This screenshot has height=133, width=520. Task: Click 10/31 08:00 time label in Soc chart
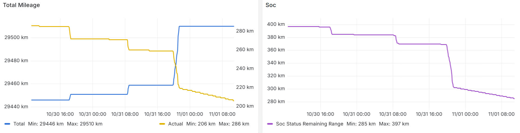point(393,114)
